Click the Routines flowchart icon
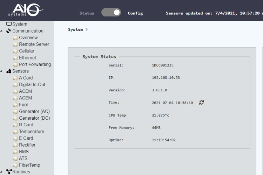263x175 pixels. pyautogui.click(x=9, y=171)
